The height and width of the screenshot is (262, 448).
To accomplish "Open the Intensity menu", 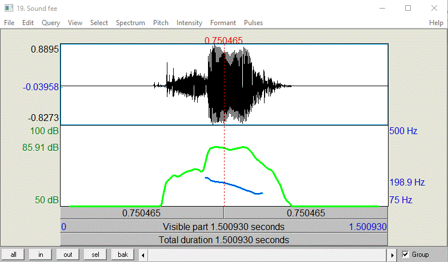I will coord(189,23).
